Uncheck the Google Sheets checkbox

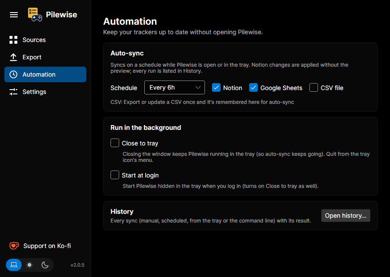(x=253, y=88)
